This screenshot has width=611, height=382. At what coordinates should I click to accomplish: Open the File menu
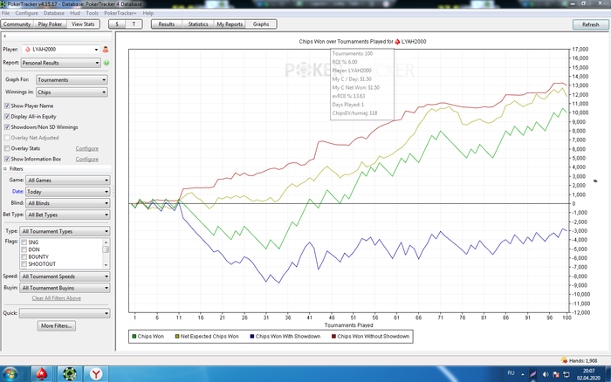click(x=5, y=13)
